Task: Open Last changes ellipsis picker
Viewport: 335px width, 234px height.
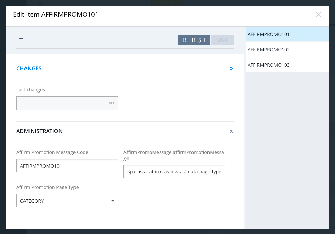Action: 112,103
